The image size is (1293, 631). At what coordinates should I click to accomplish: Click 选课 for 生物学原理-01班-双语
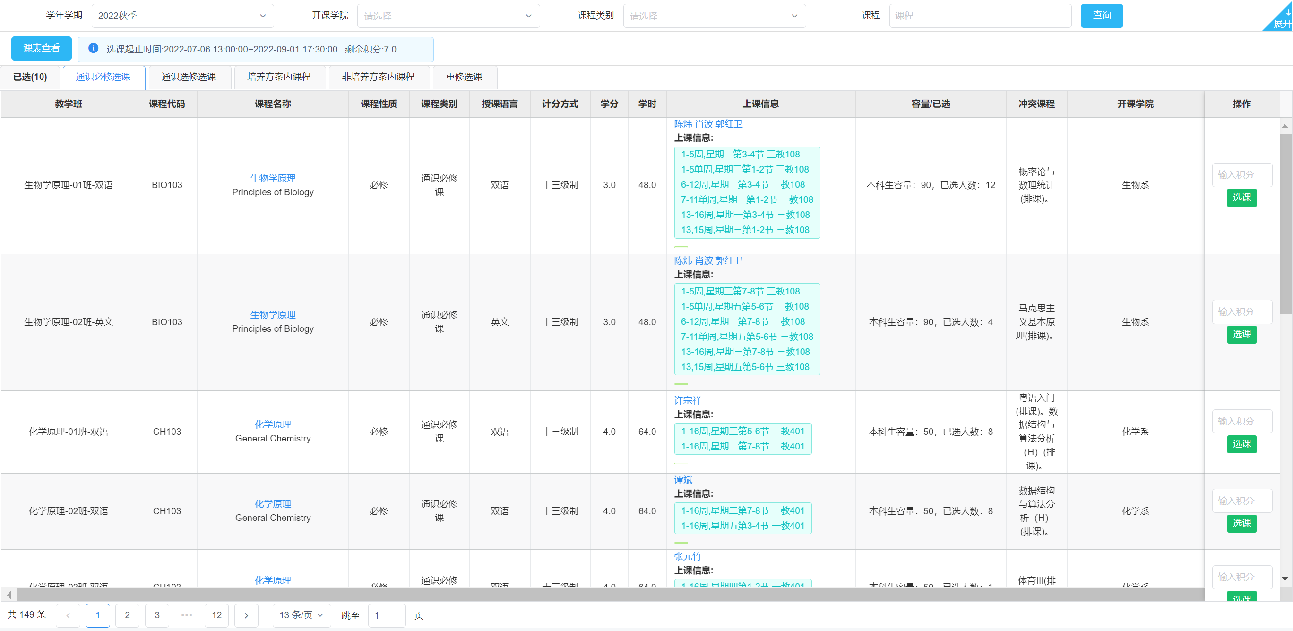coord(1242,198)
